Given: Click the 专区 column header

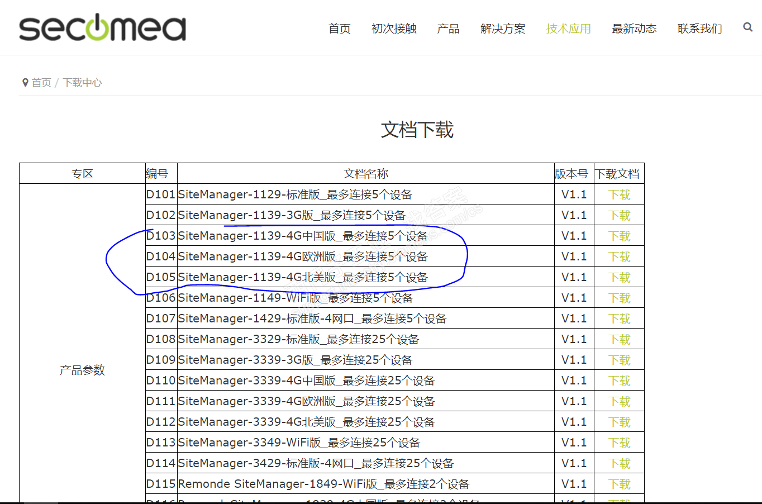Looking at the screenshot, I should point(82,174).
